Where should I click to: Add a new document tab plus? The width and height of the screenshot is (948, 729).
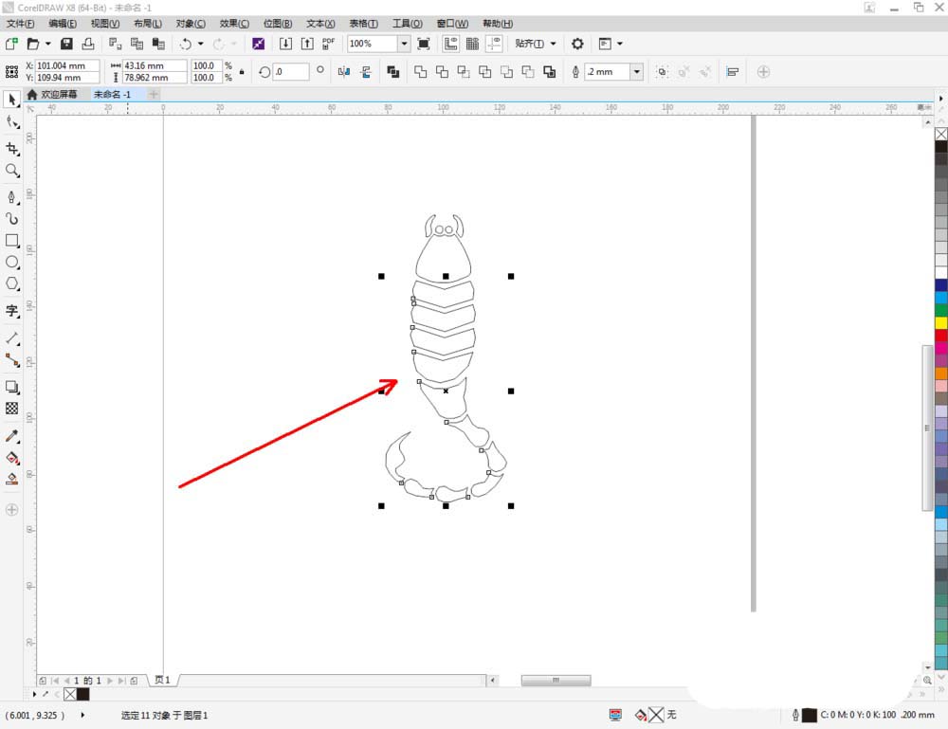point(154,94)
